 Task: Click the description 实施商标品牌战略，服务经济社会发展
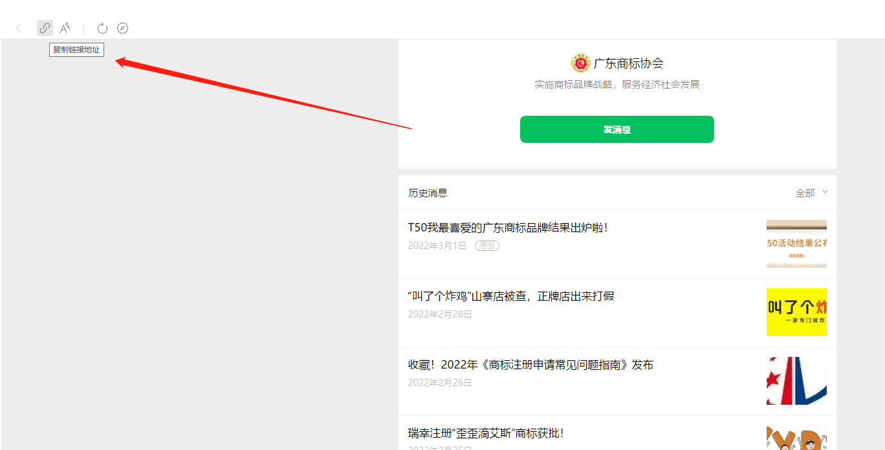point(617,85)
